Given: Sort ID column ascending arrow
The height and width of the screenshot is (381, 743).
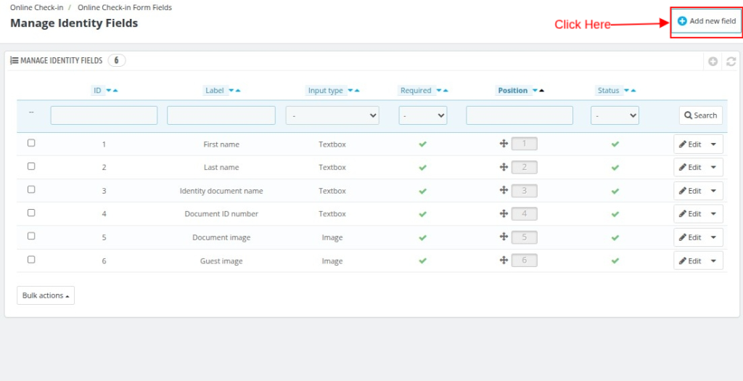Looking at the screenshot, I should 115,91.
